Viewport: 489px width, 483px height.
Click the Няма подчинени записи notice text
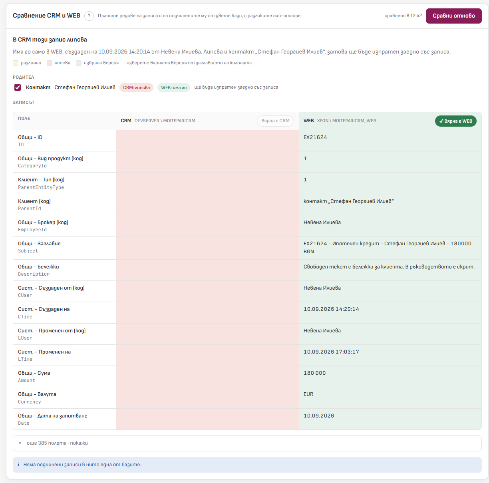(82, 465)
